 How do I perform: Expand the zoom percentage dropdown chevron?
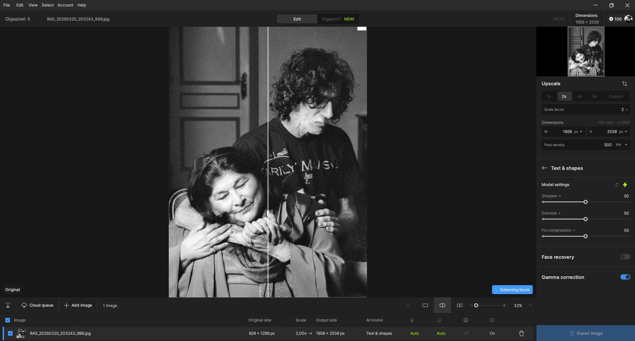(530, 305)
